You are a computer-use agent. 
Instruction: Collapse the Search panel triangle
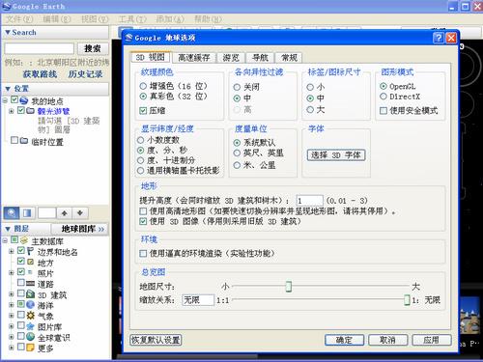coord(8,33)
